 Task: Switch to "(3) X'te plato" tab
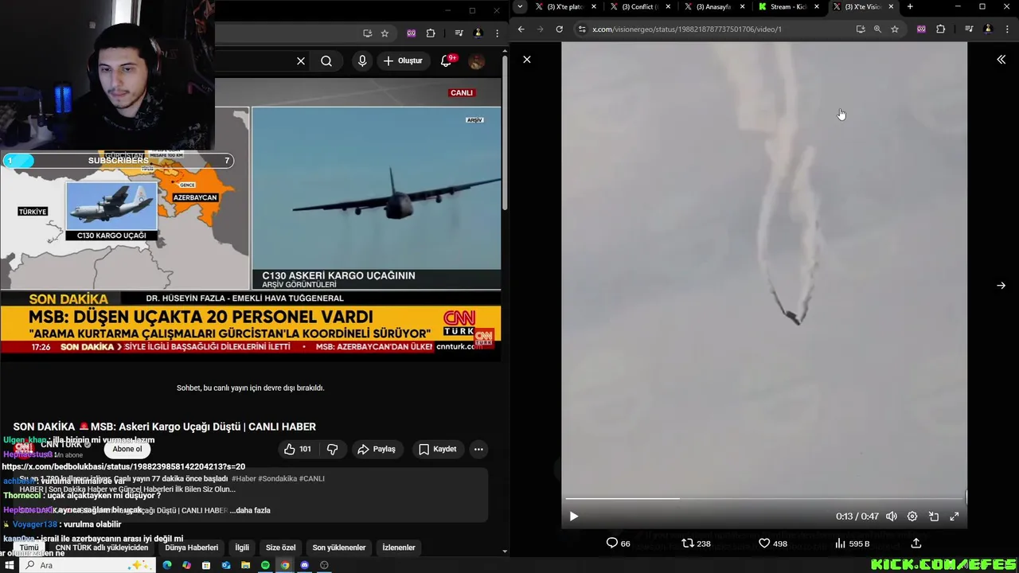(564, 6)
